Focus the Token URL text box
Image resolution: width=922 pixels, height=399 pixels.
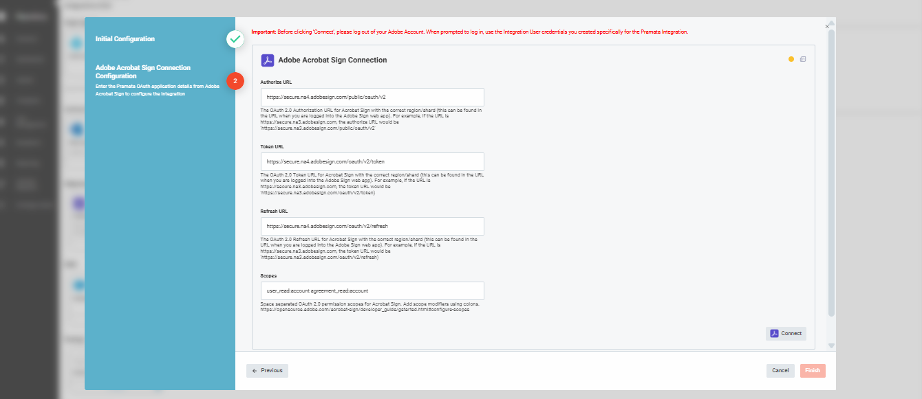click(372, 161)
